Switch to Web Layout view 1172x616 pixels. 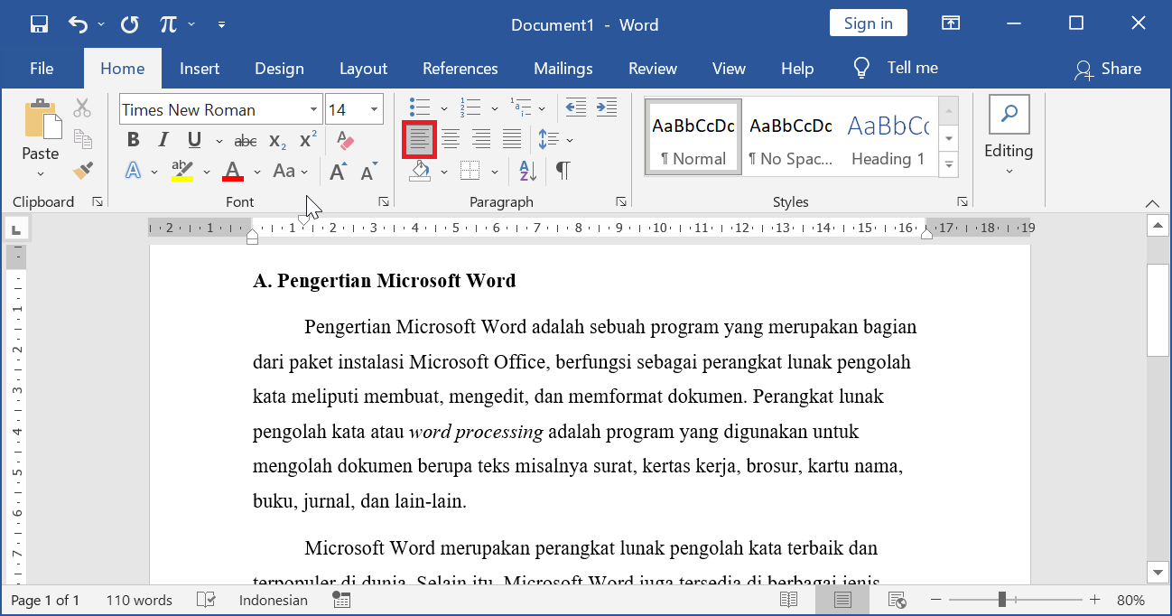[x=897, y=600]
